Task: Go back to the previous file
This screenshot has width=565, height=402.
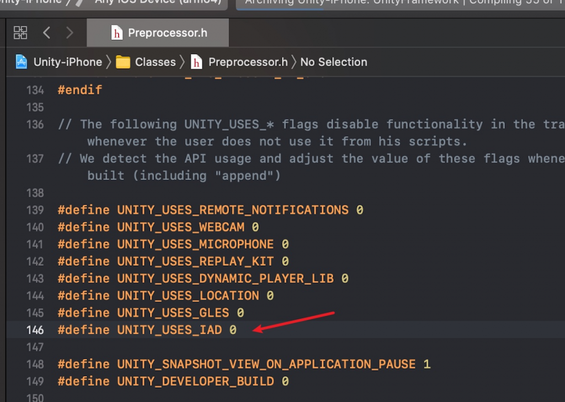Action: (x=46, y=33)
